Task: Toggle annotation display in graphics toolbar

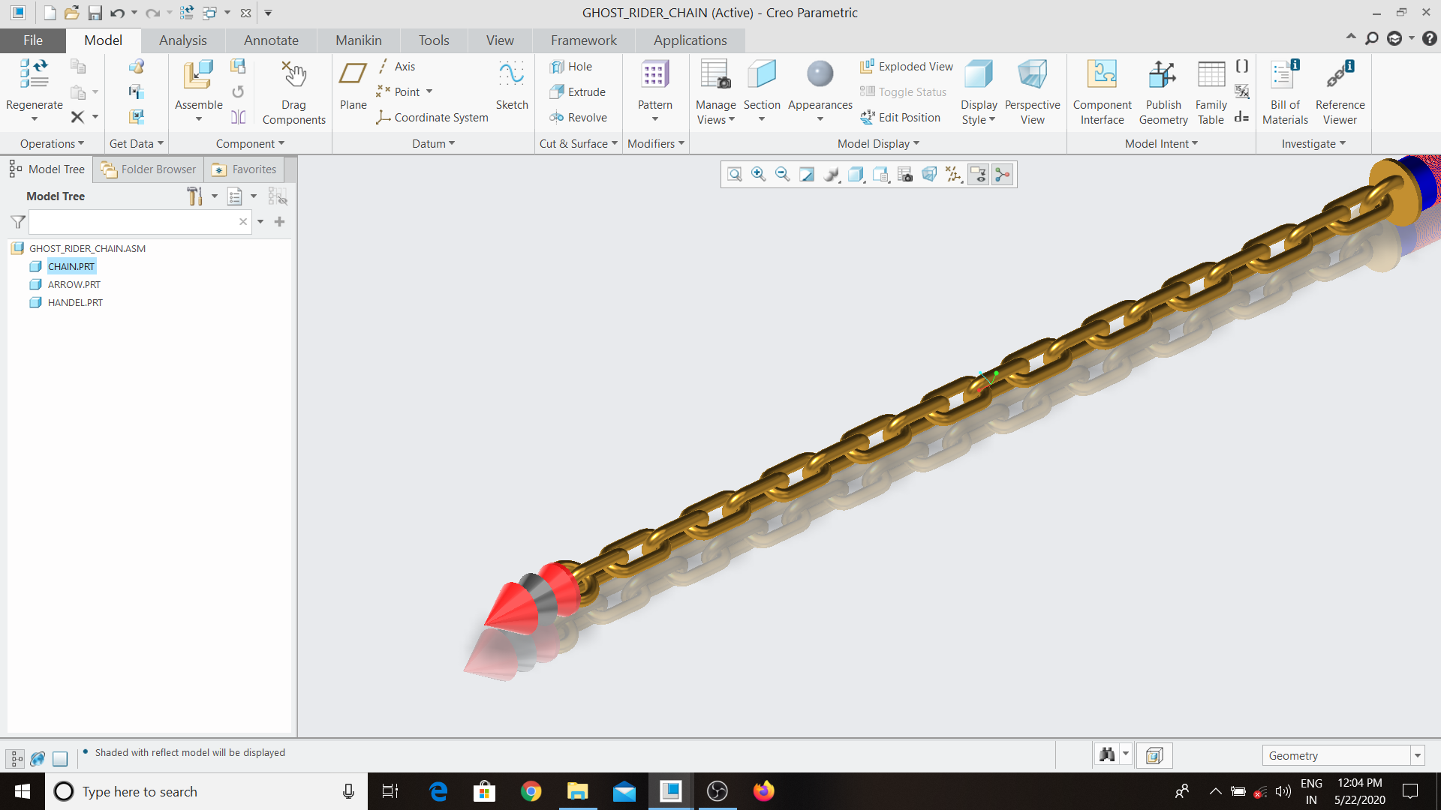Action: coord(978,175)
